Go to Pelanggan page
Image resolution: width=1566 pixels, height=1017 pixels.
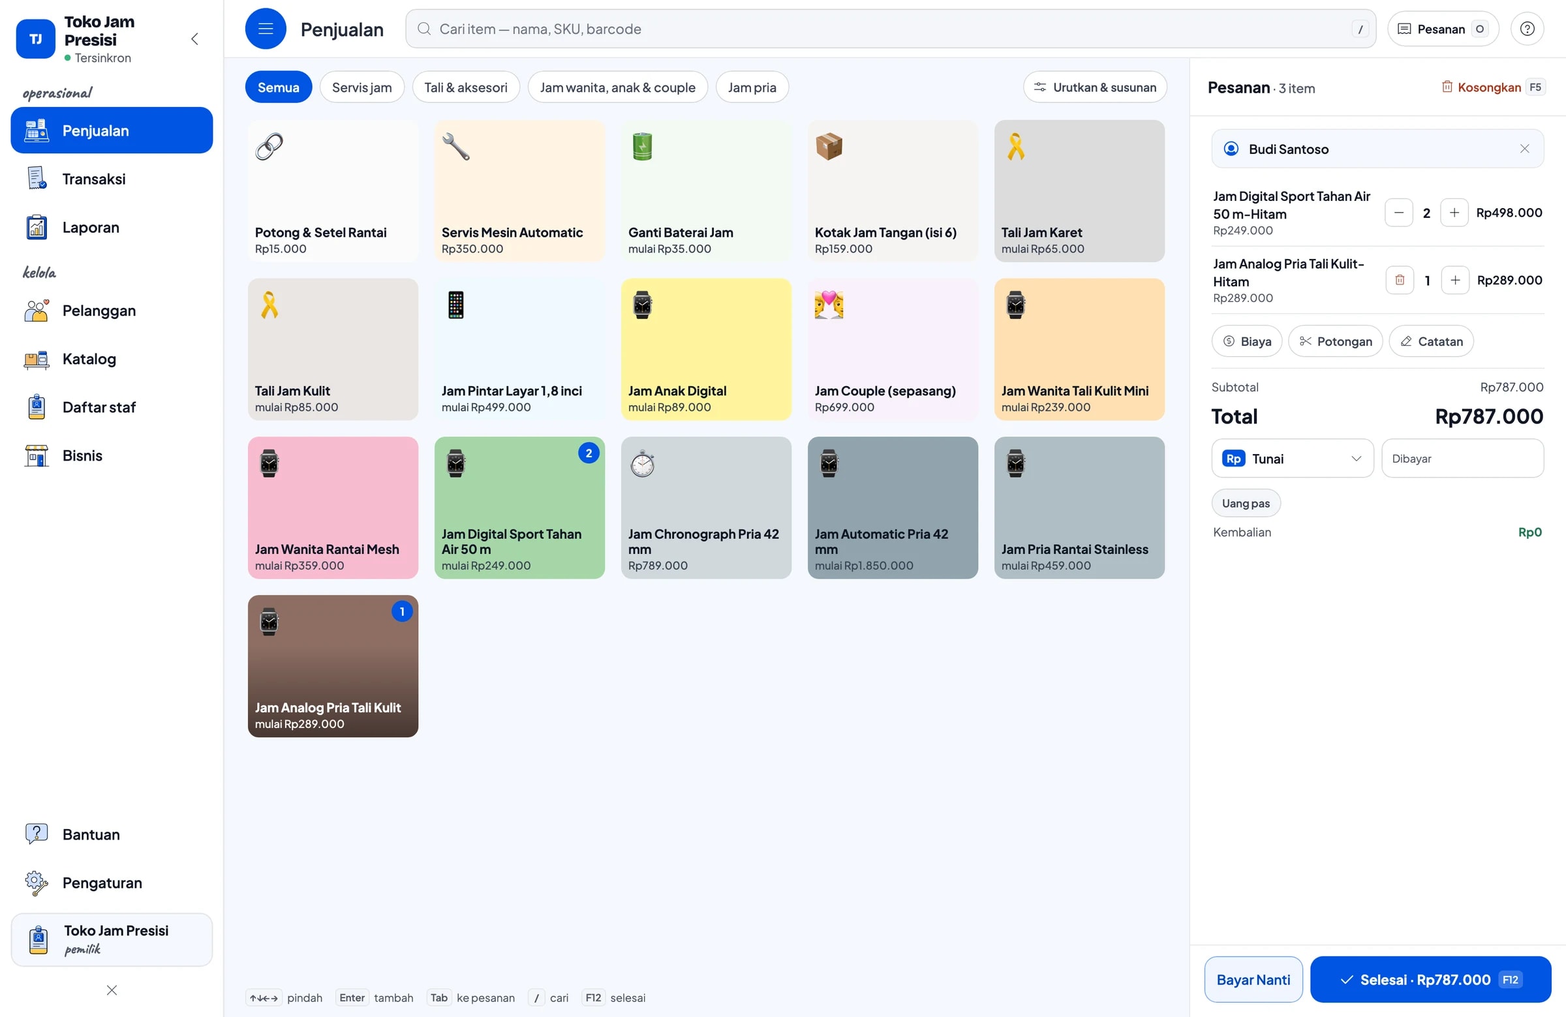pos(112,311)
